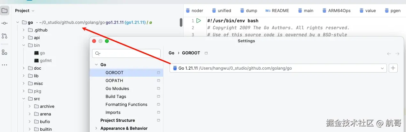Viewport: 406px width, 132px height.
Task: Open the Pull Requests tool window icon
Action: tap(4, 36)
